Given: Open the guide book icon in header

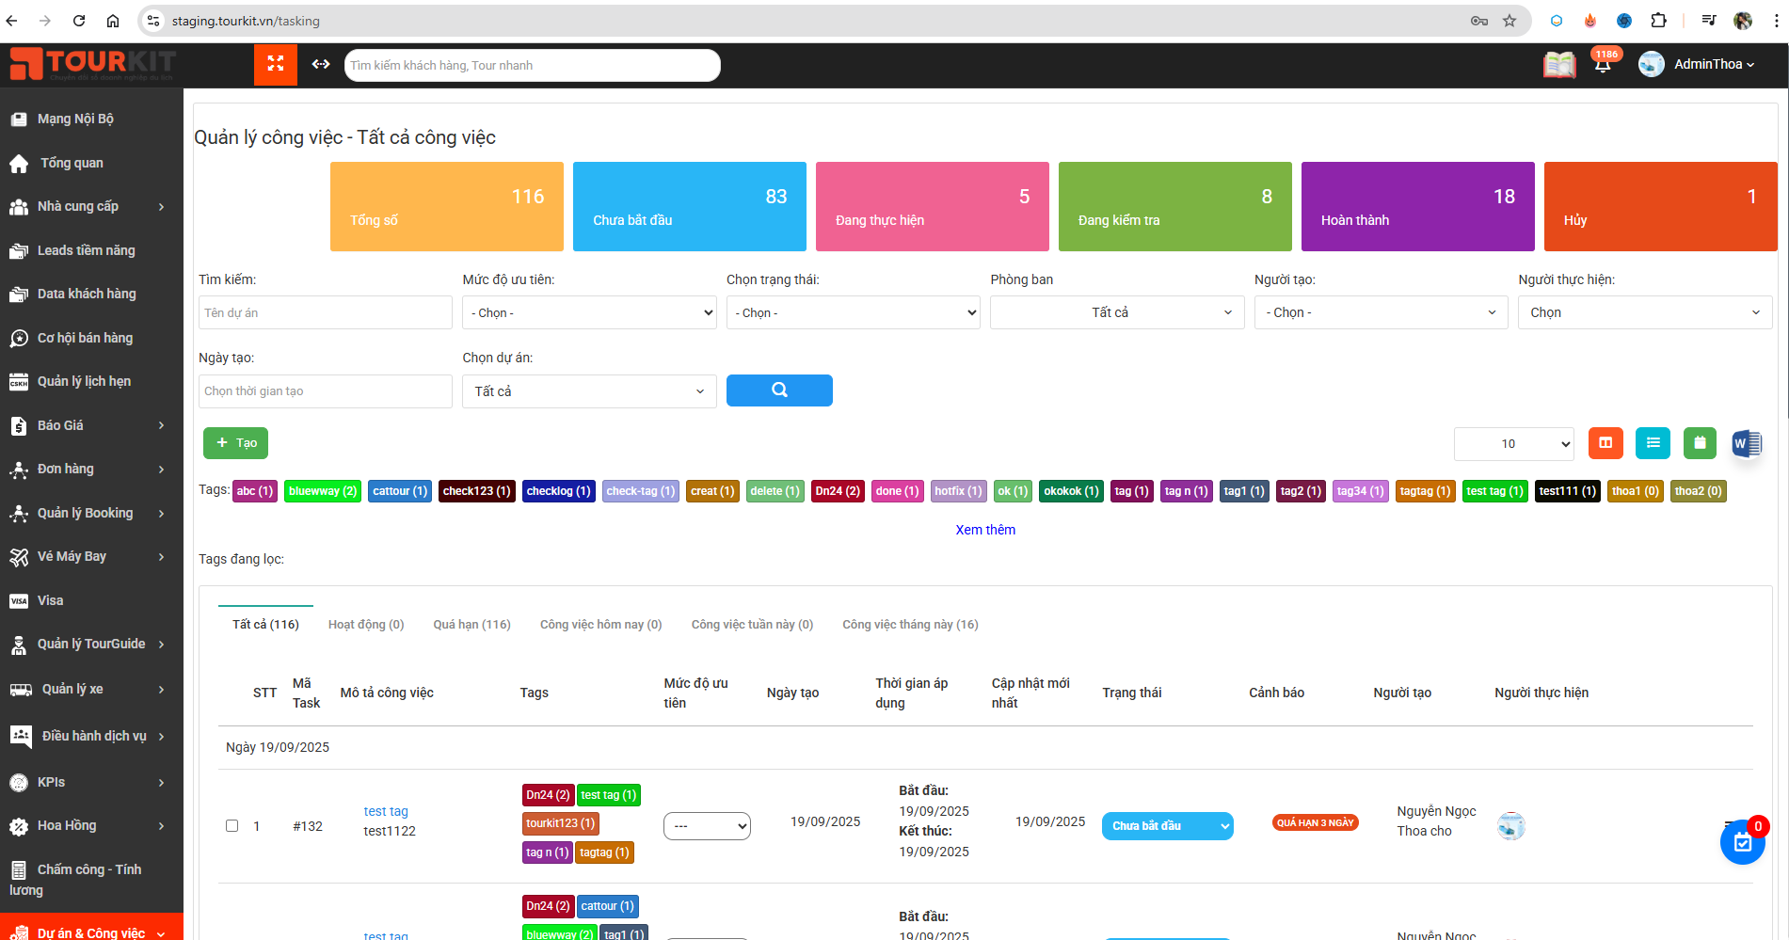Looking at the screenshot, I should click(1559, 65).
